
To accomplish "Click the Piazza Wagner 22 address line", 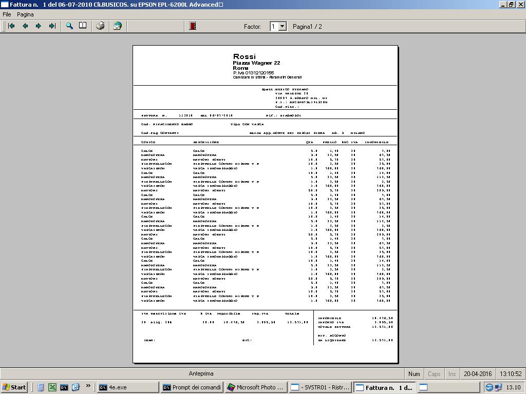I will click(256, 63).
